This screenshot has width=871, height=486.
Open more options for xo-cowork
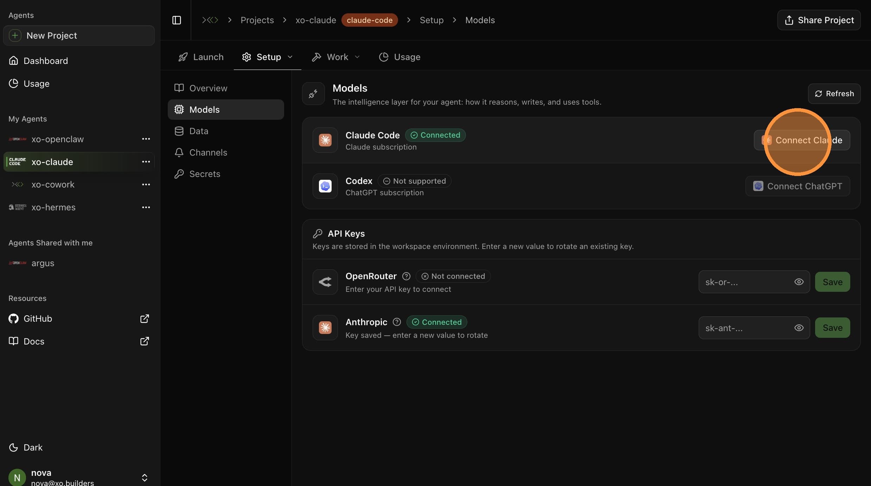[x=146, y=184]
